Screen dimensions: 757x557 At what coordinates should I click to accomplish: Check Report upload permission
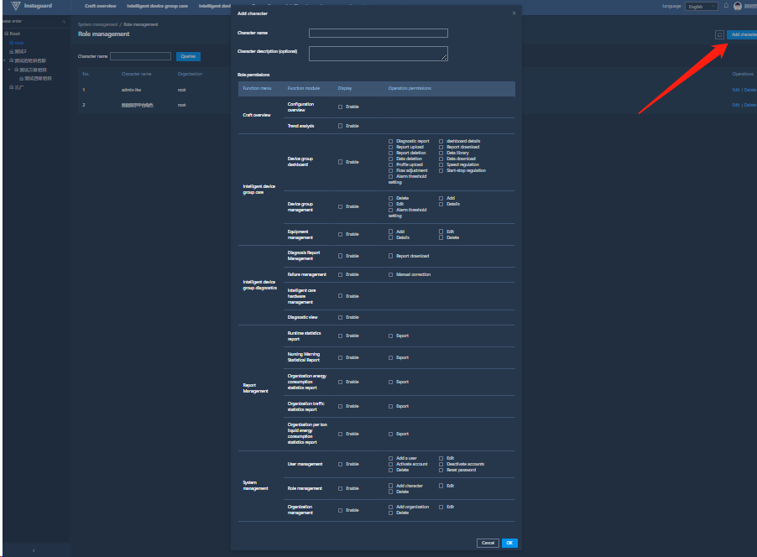click(x=390, y=147)
